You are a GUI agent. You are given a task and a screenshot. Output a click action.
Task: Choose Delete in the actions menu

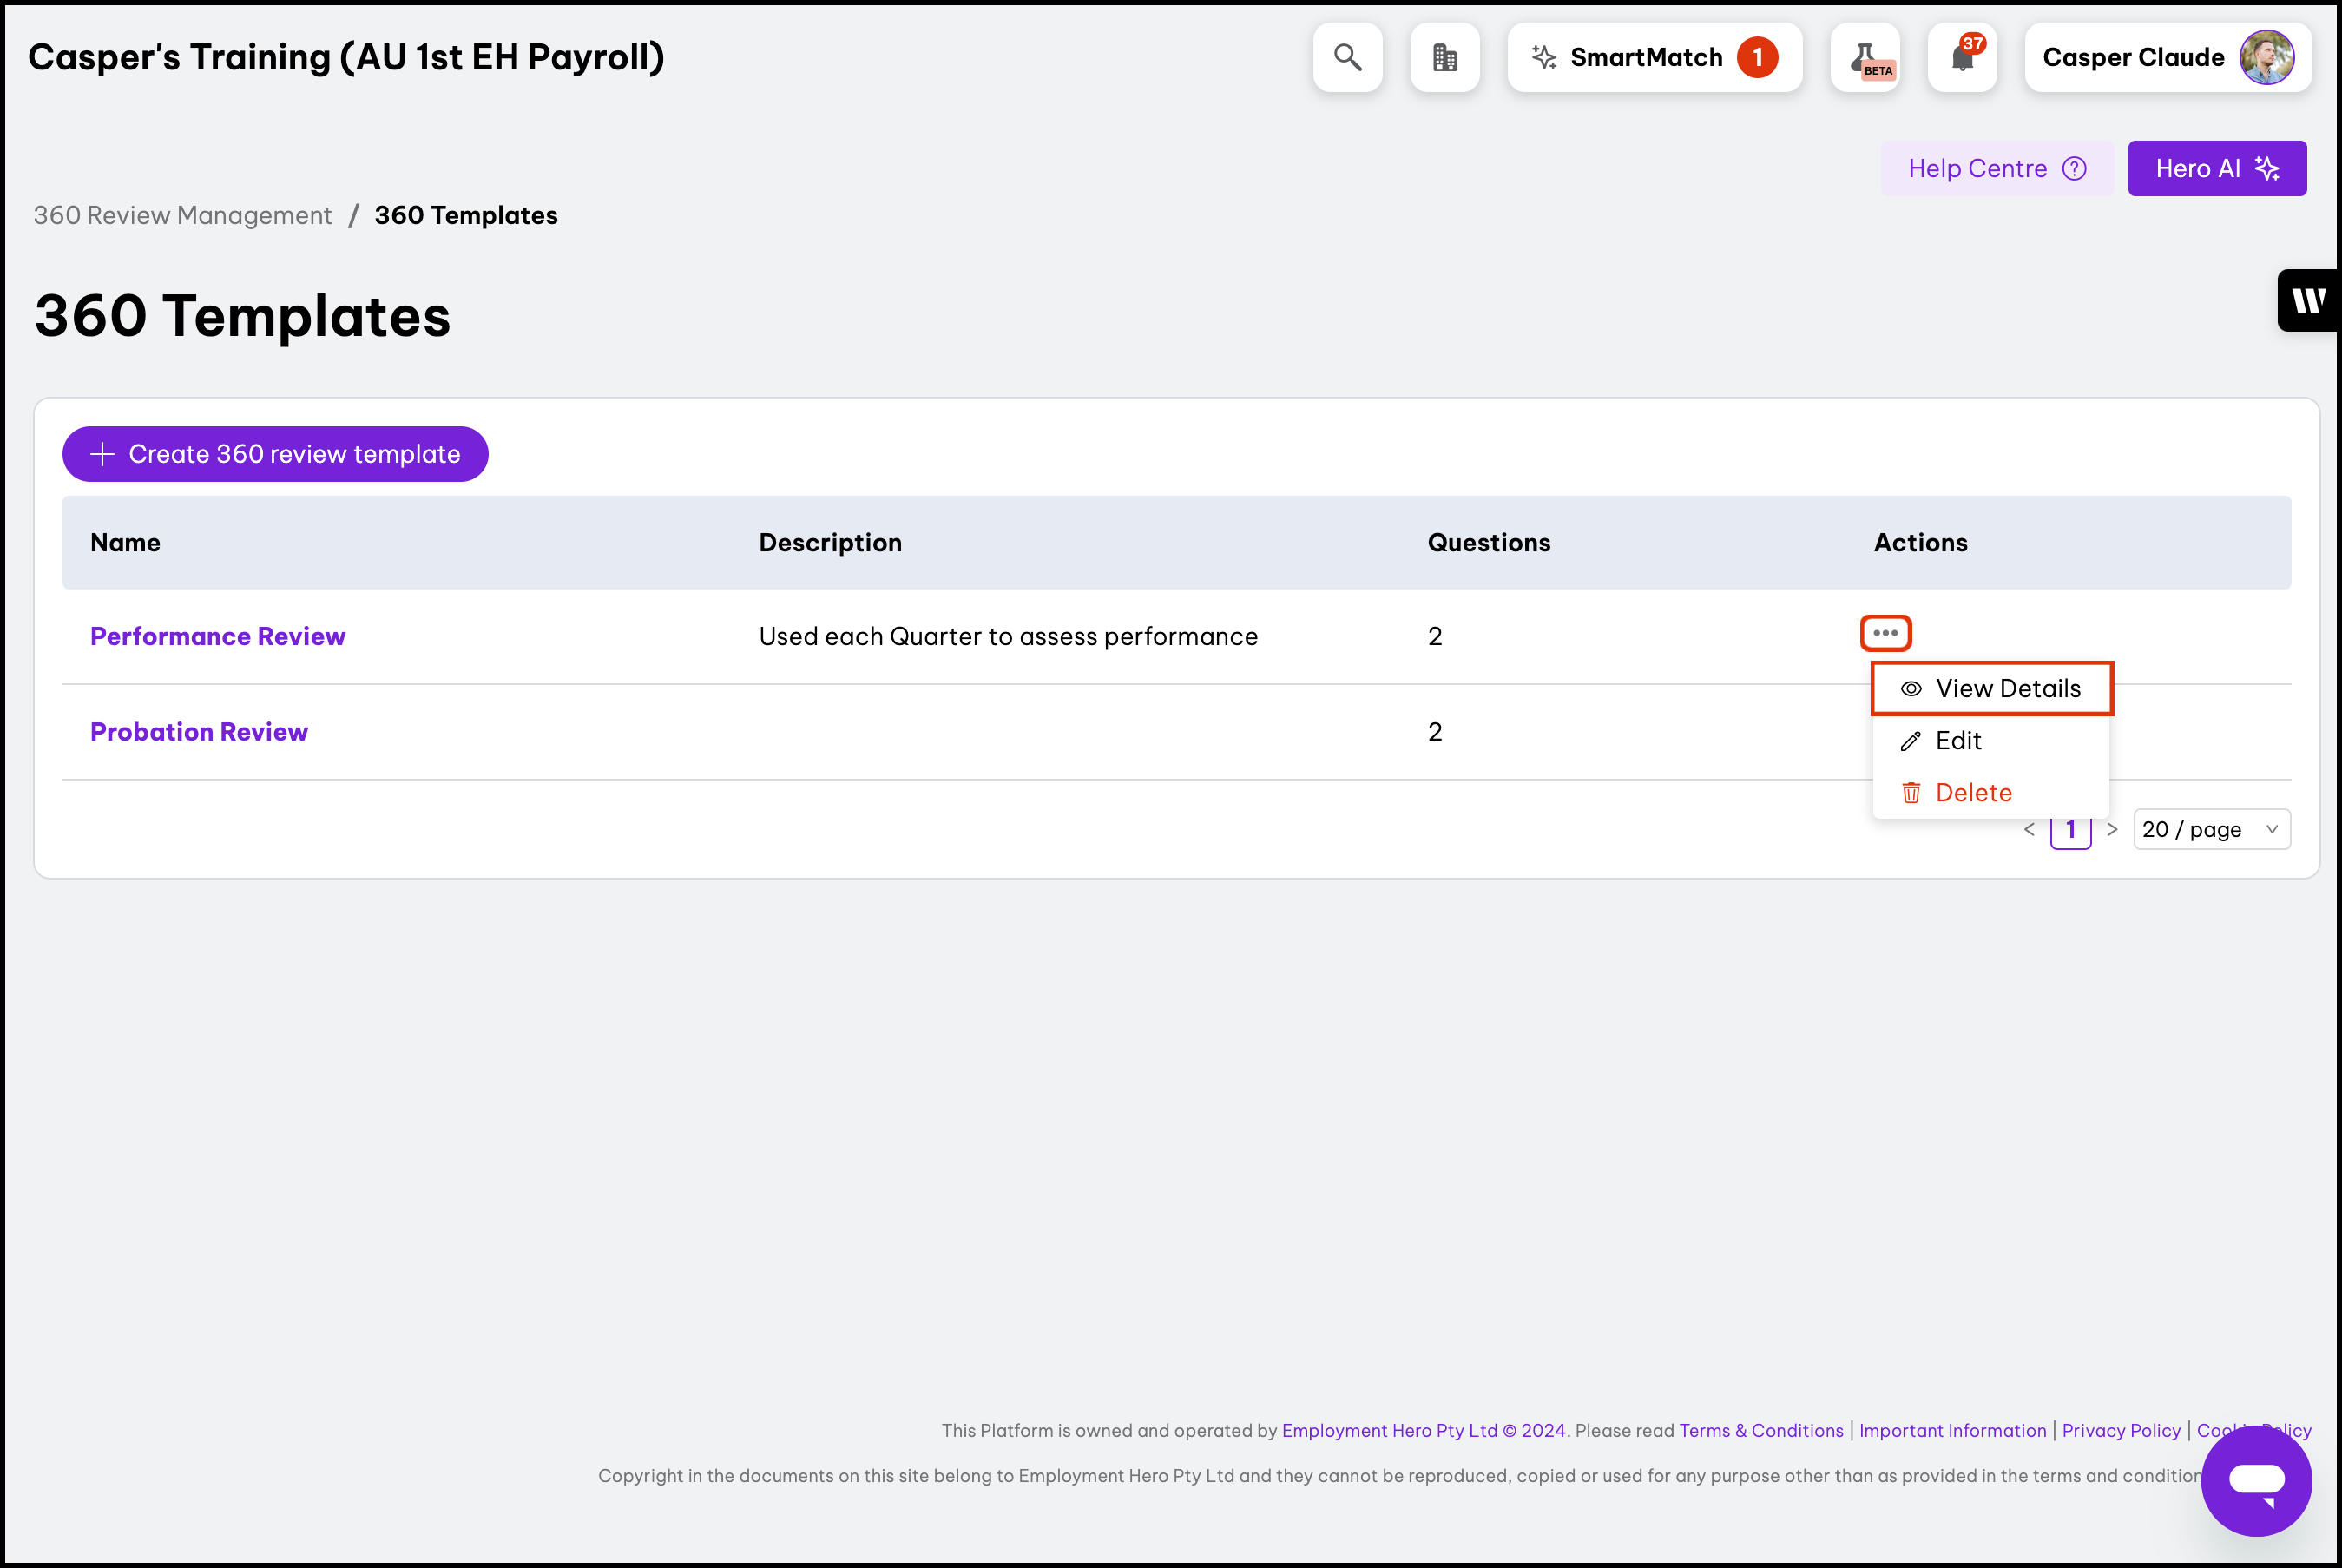pyautogui.click(x=1972, y=793)
